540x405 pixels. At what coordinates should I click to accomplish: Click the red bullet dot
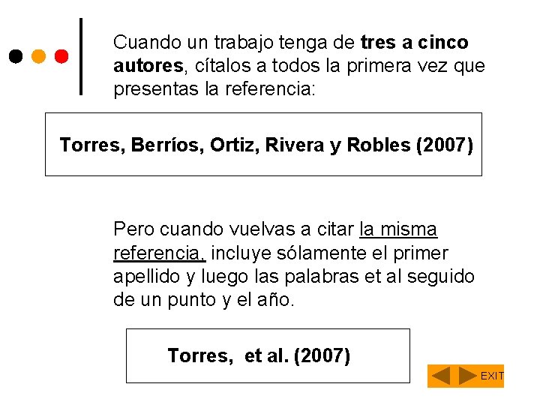(x=61, y=56)
